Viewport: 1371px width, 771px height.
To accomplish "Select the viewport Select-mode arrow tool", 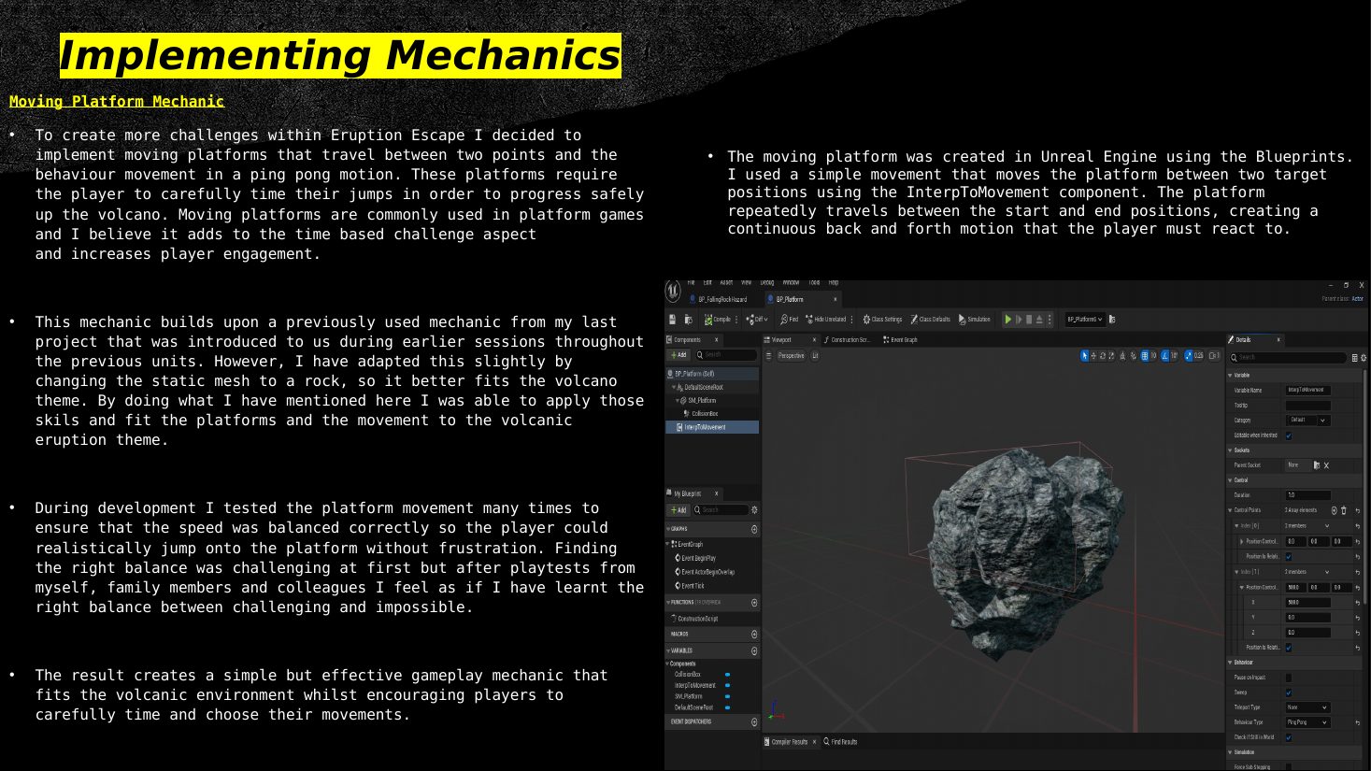I will pos(1085,356).
